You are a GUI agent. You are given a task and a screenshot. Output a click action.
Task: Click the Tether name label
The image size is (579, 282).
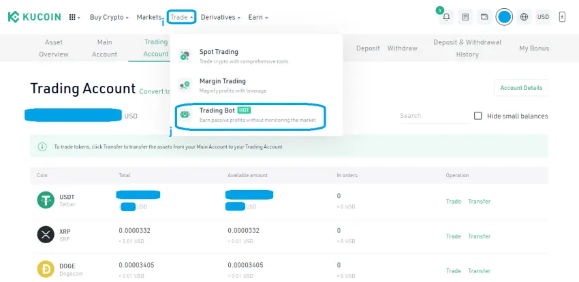pos(67,204)
